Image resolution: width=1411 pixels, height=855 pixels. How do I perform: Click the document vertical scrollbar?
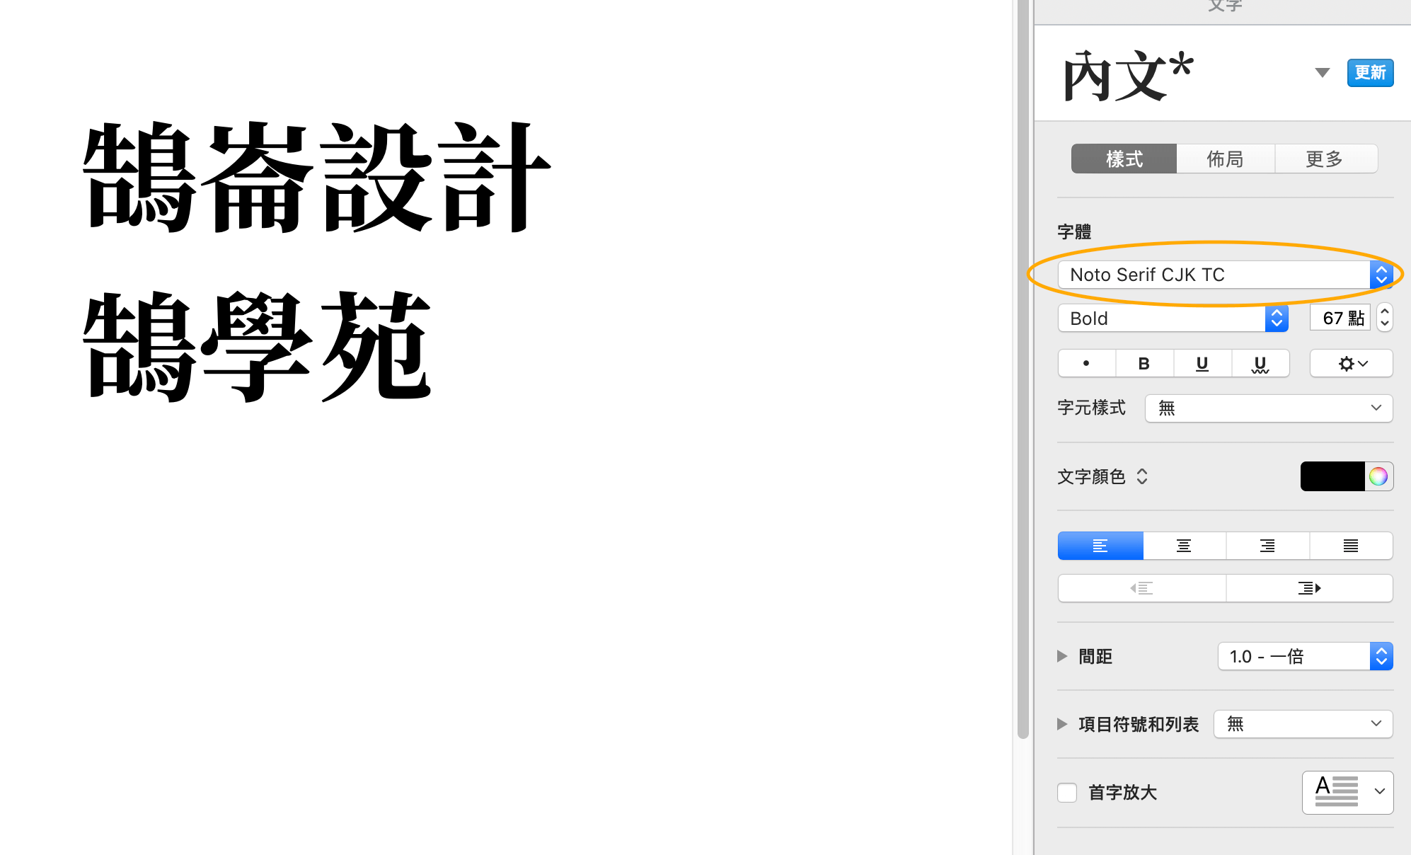click(x=1023, y=368)
